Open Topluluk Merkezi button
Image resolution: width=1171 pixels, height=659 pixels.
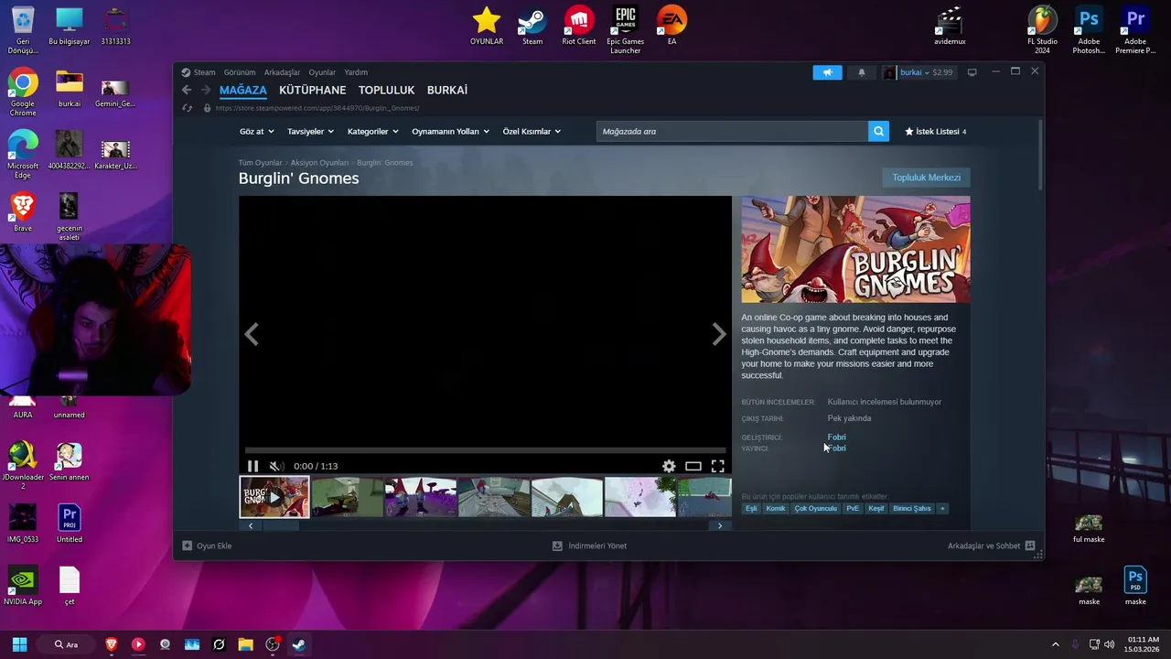click(x=926, y=178)
